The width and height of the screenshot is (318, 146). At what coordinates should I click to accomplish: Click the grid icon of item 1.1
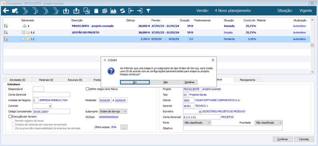click(23, 33)
